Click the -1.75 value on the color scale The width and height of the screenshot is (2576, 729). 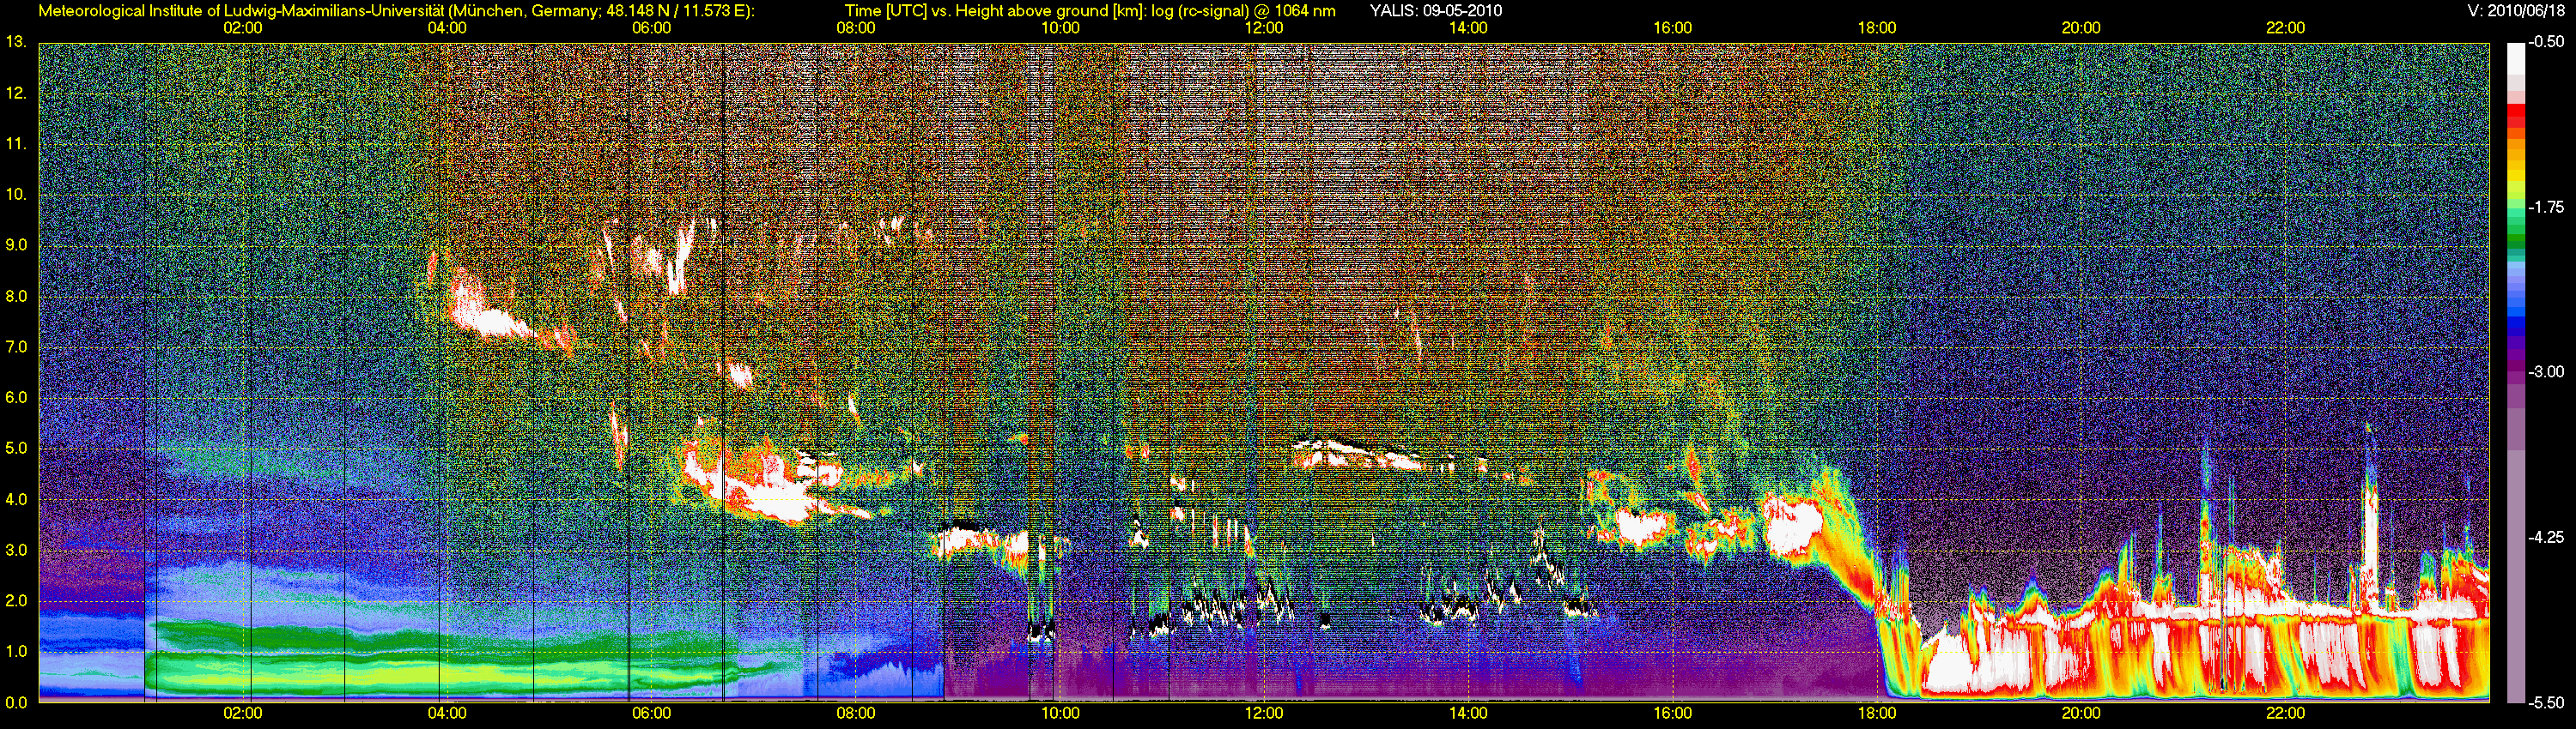click(x=2547, y=207)
